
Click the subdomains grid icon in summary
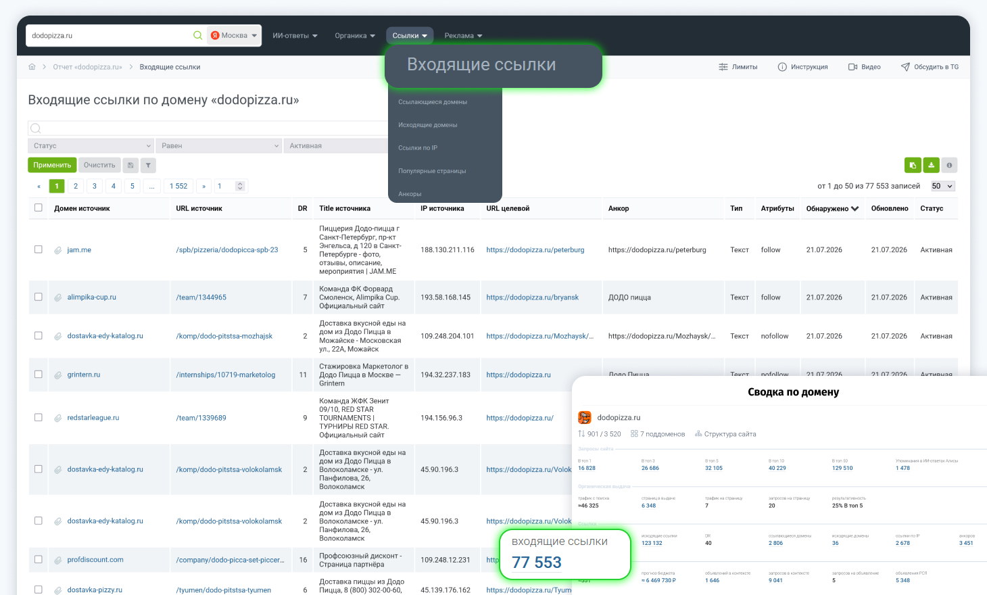pos(634,434)
